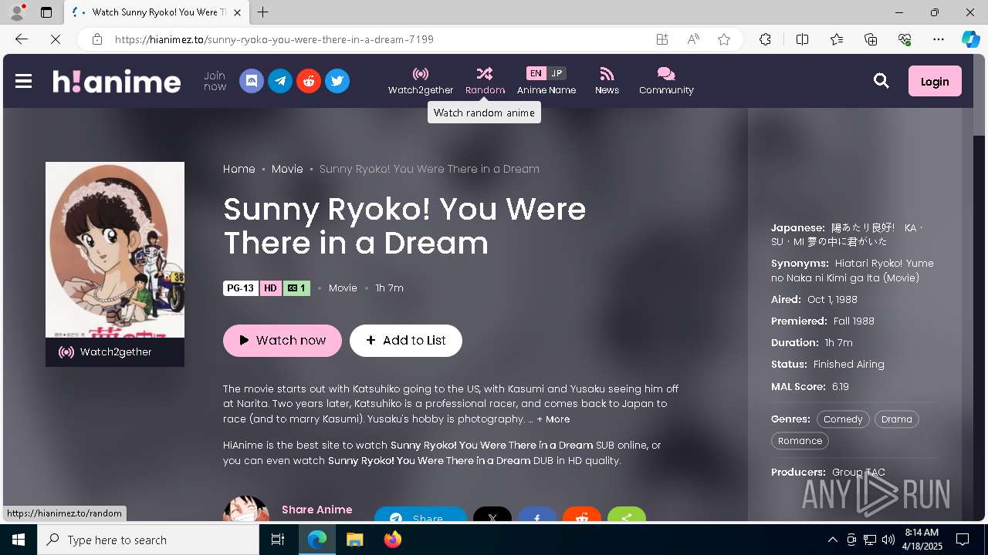
Task: Open the anime poster thumbnail
Action: coord(115,250)
